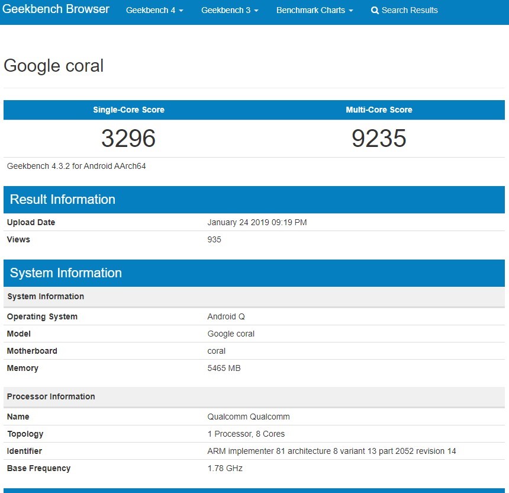The image size is (509, 493).
Task: Open the Geekbench Browser home link
Action: 56,9
